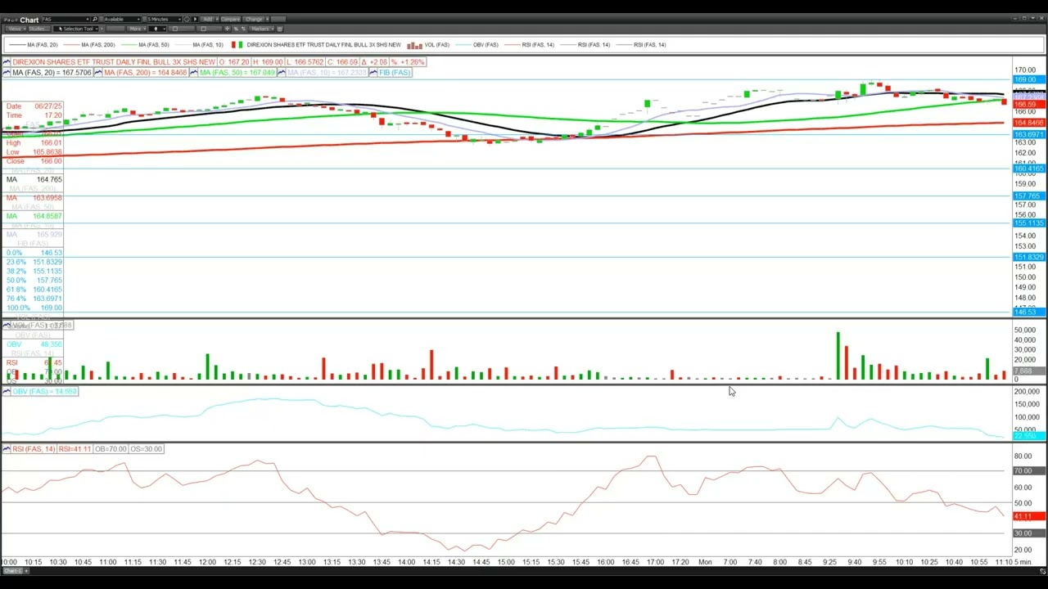The image size is (1048, 589).
Task: Click the crosshair icon in second toolbar
Action: click(x=227, y=29)
